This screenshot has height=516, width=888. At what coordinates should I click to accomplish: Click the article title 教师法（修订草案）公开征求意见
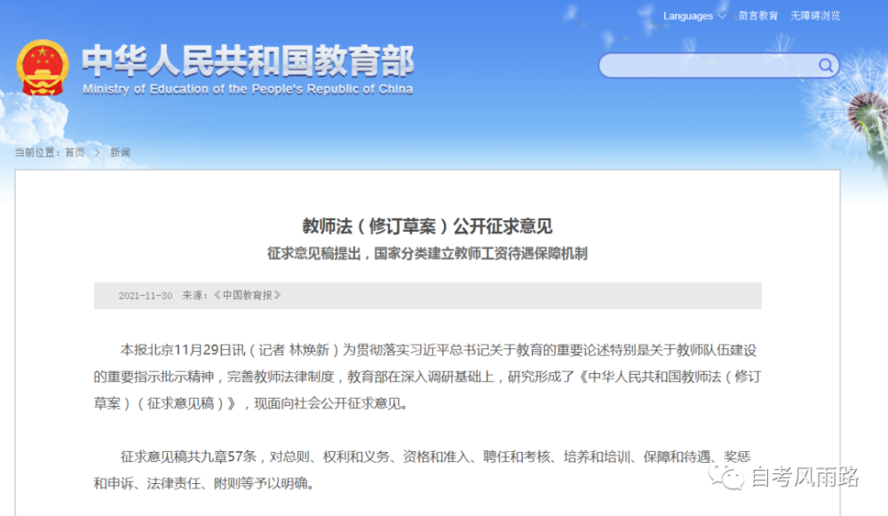point(428,226)
